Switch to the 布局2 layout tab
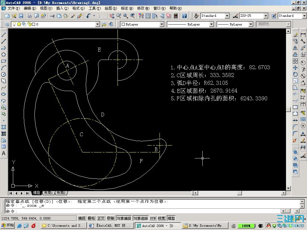 pyautogui.click(x=61, y=193)
